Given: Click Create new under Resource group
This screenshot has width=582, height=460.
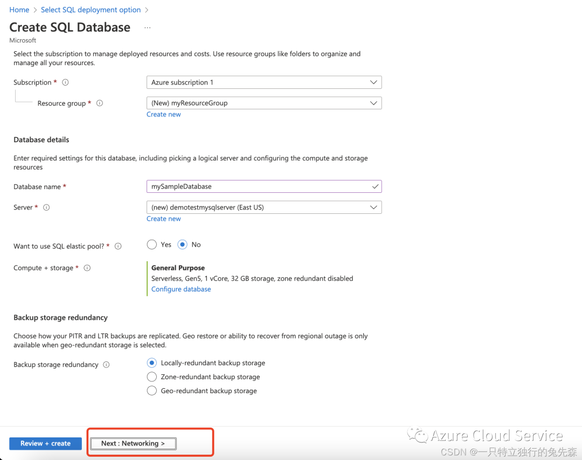Looking at the screenshot, I should click(x=164, y=115).
